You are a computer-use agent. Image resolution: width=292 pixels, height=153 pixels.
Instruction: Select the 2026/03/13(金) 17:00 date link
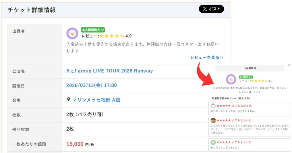92,85
